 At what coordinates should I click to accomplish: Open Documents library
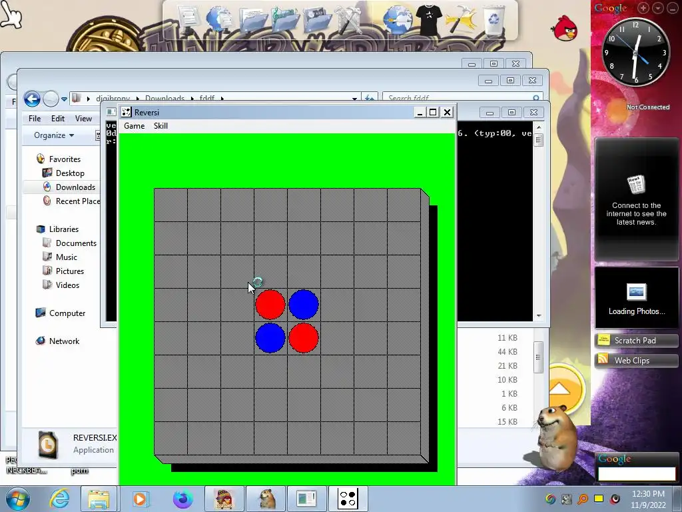click(x=76, y=243)
